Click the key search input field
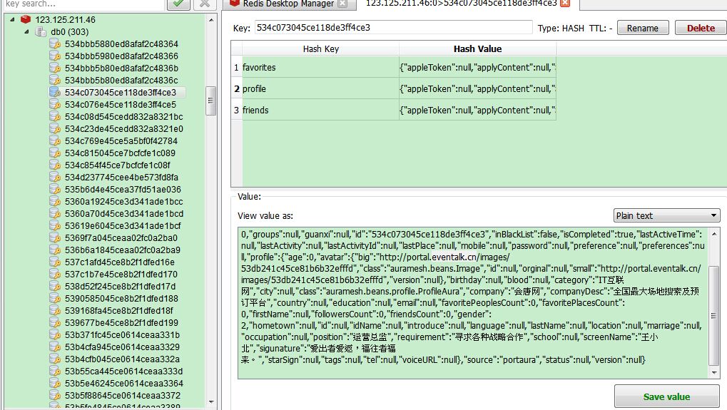 pos(83,4)
